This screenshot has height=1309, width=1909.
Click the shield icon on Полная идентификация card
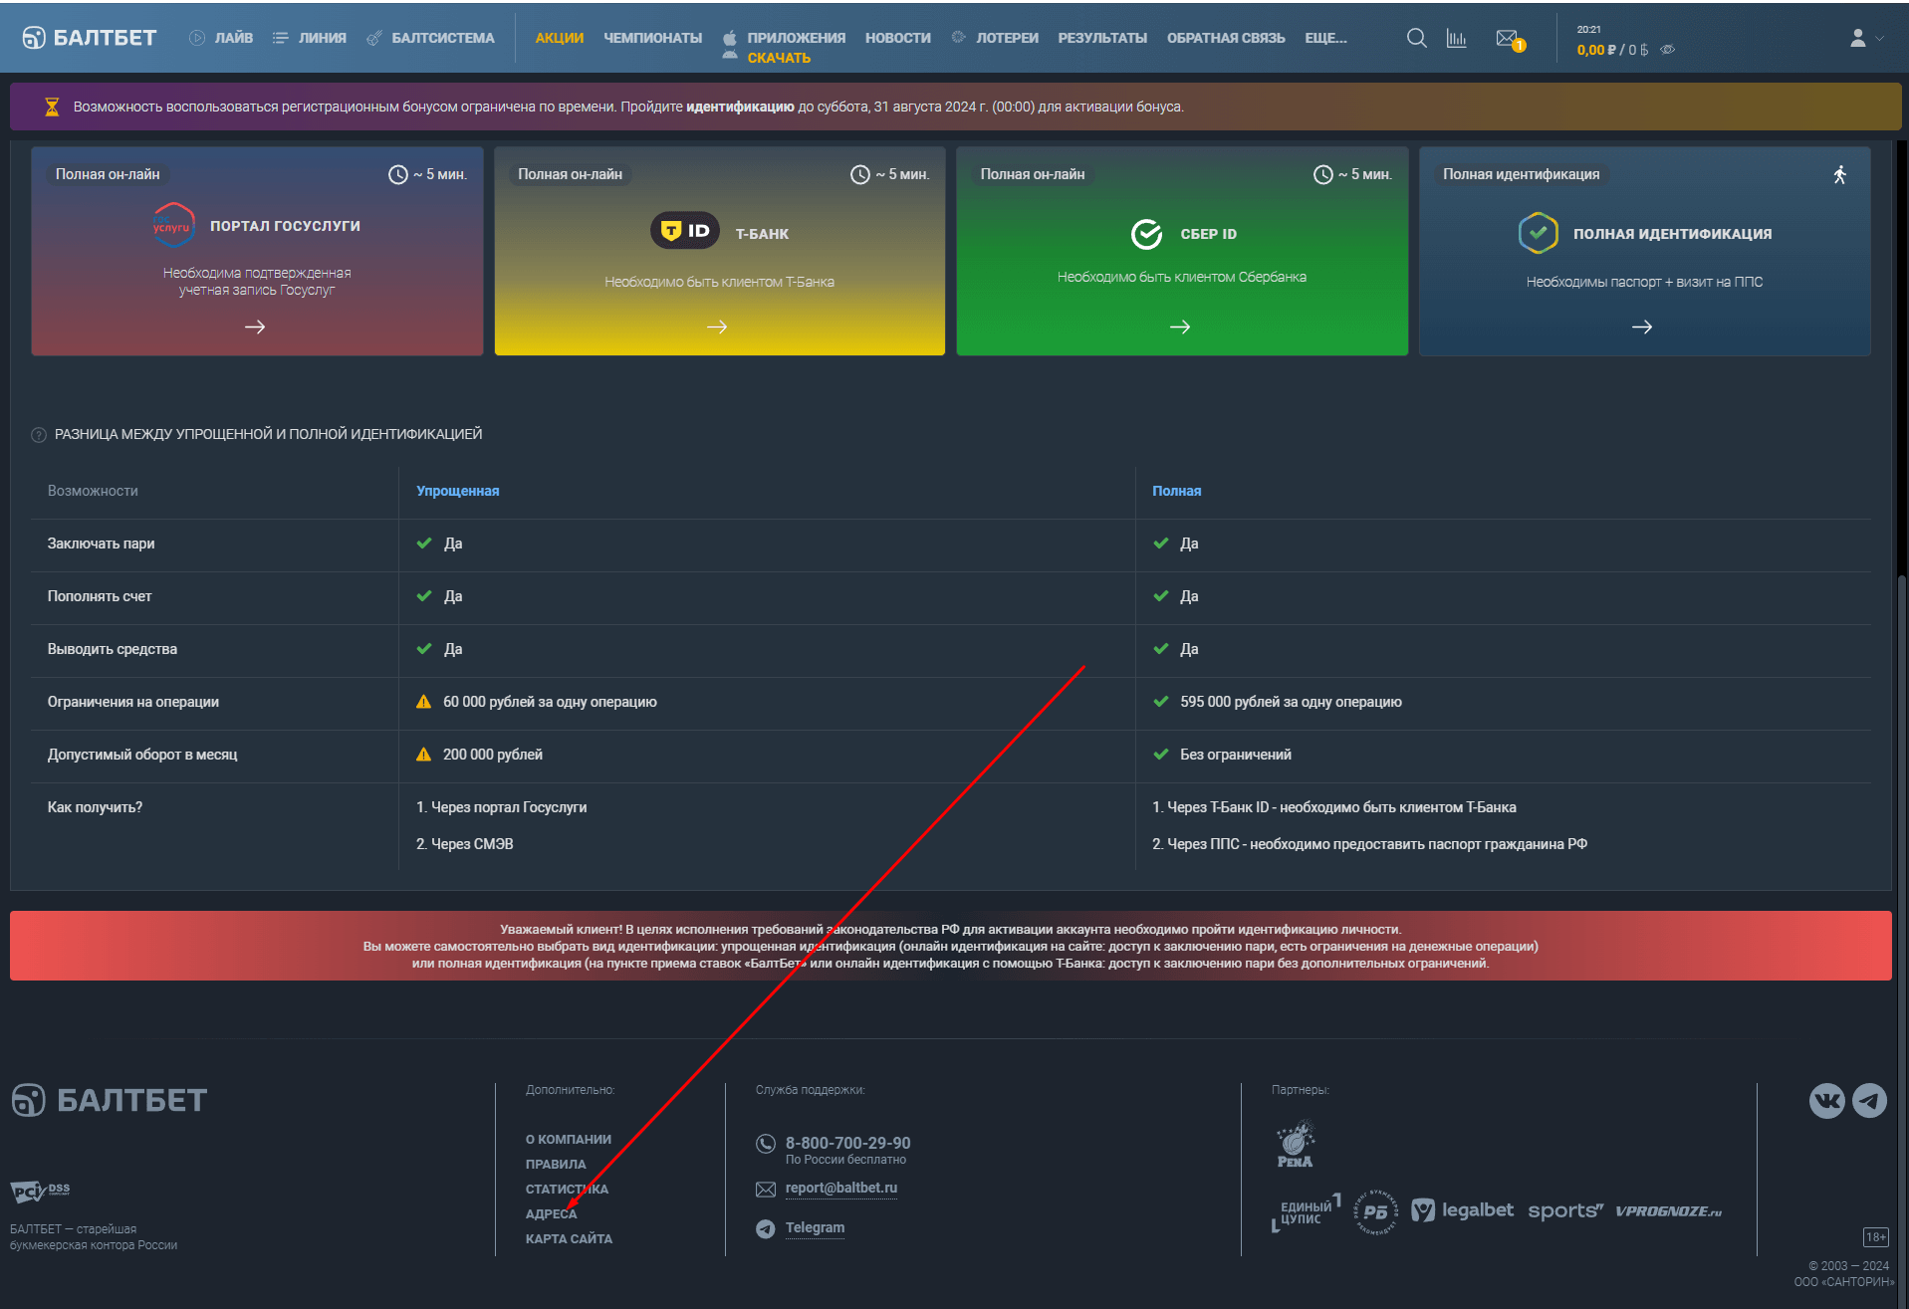click(1538, 233)
